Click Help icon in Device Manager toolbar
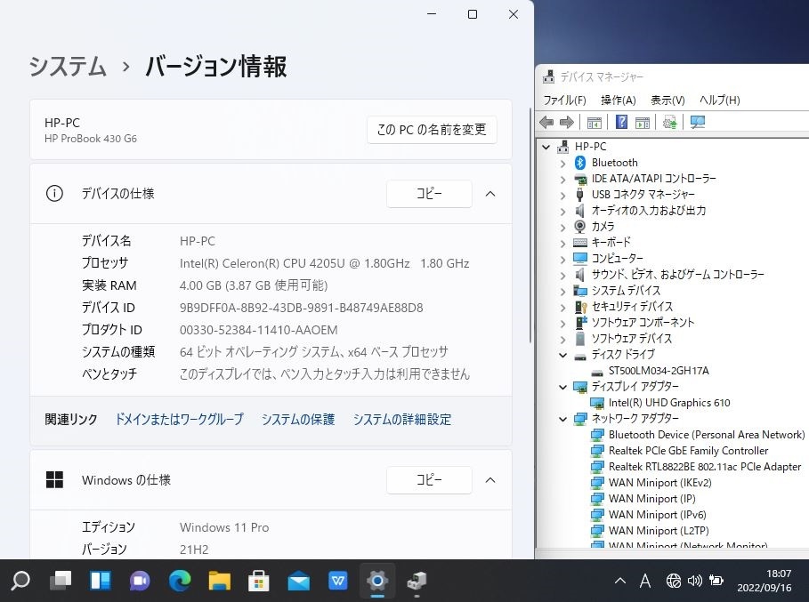This screenshot has height=602, width=809. pos(622,122)
